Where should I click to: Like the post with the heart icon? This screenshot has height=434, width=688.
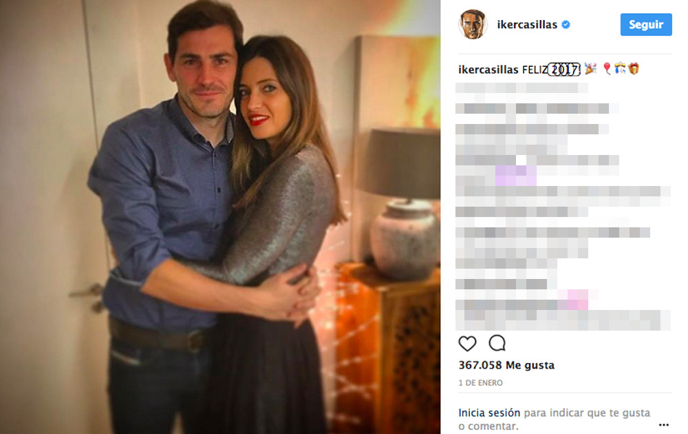(467, 344)
